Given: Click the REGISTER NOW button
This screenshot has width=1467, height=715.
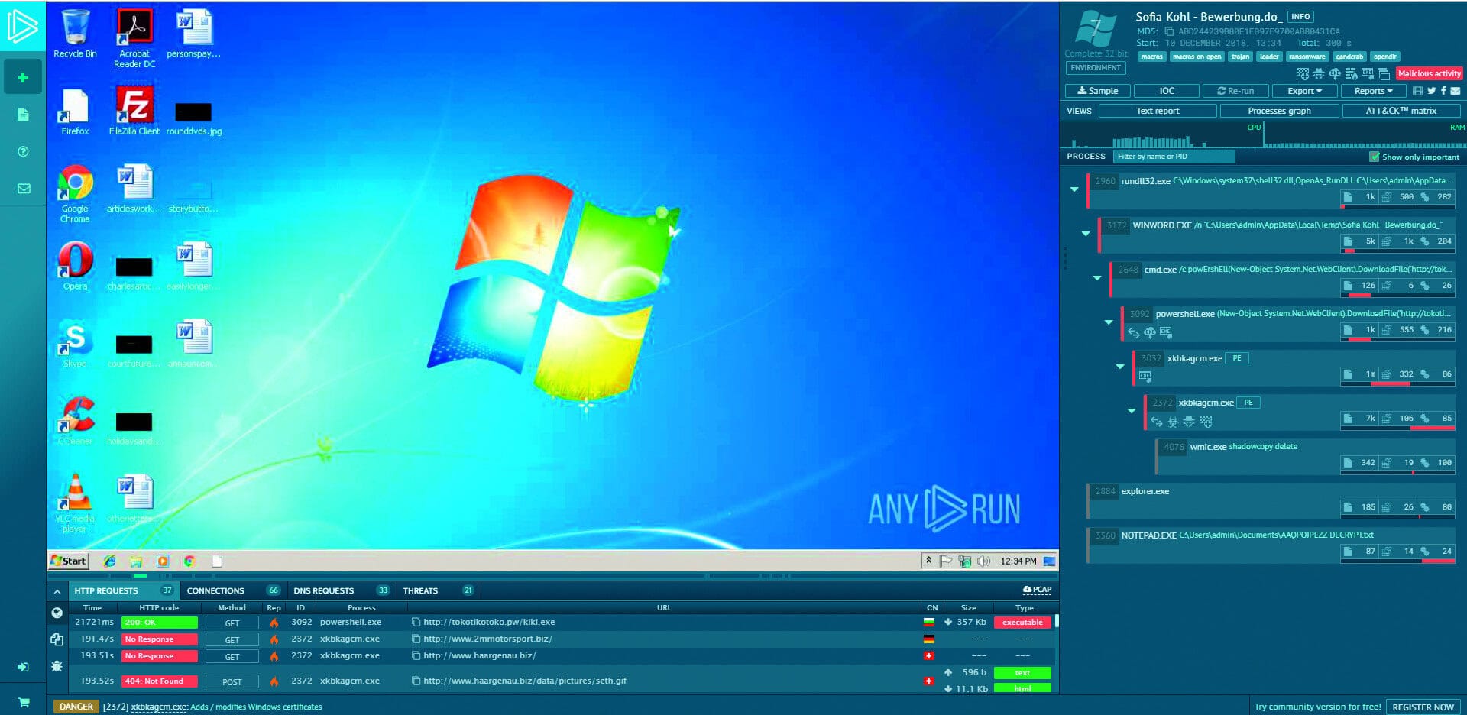Looking at the screenshot, I should pyautogui.click(x=1423, y=707).
